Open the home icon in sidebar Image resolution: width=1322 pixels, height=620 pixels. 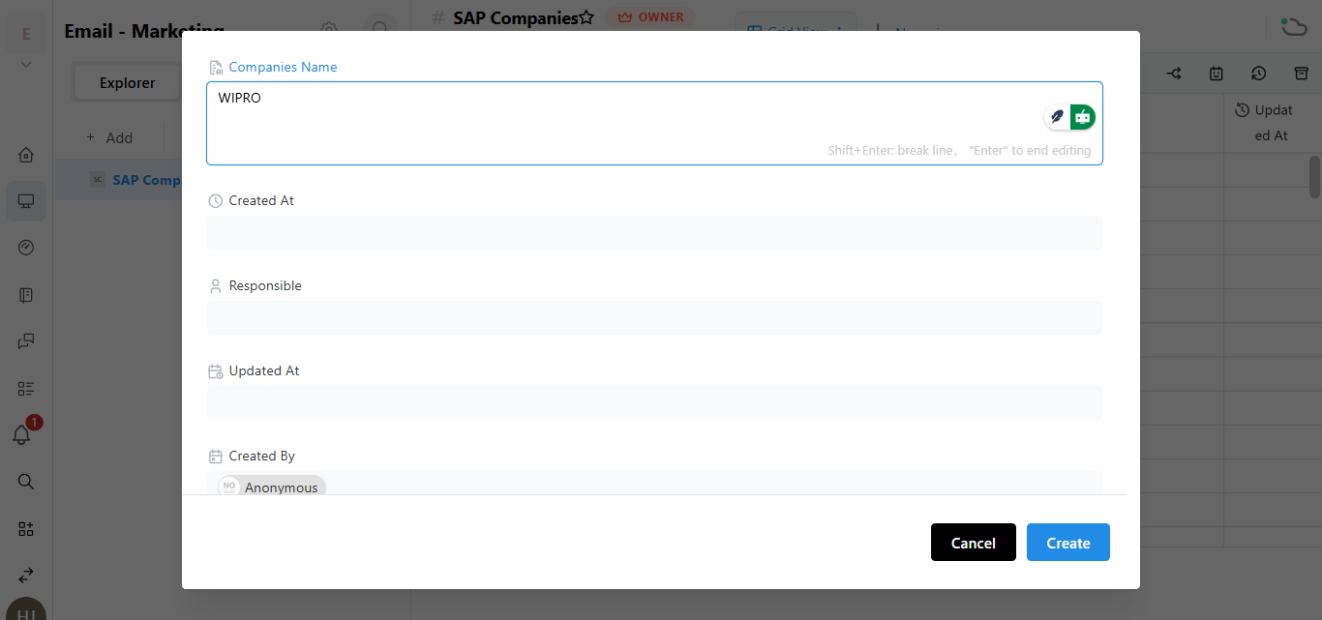tap(26, 155)
